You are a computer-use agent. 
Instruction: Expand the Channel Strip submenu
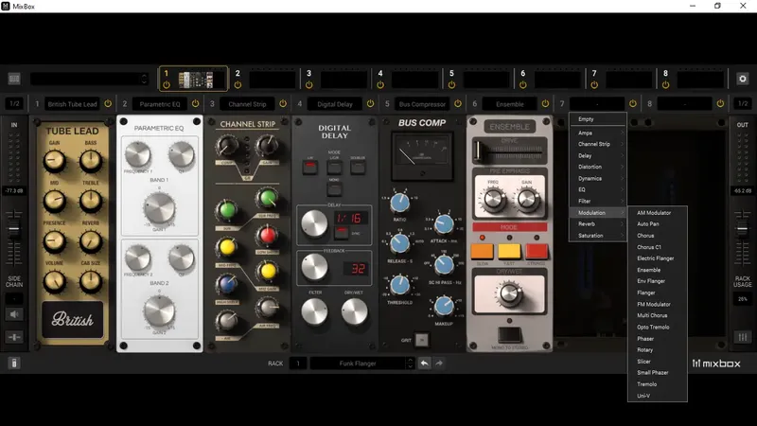tap(598, 144)
